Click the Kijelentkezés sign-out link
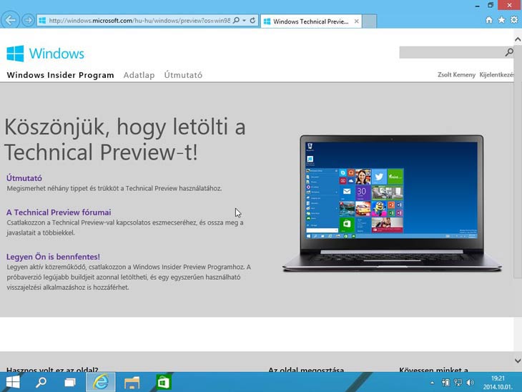Screen dimensions: 522x392 497,75
